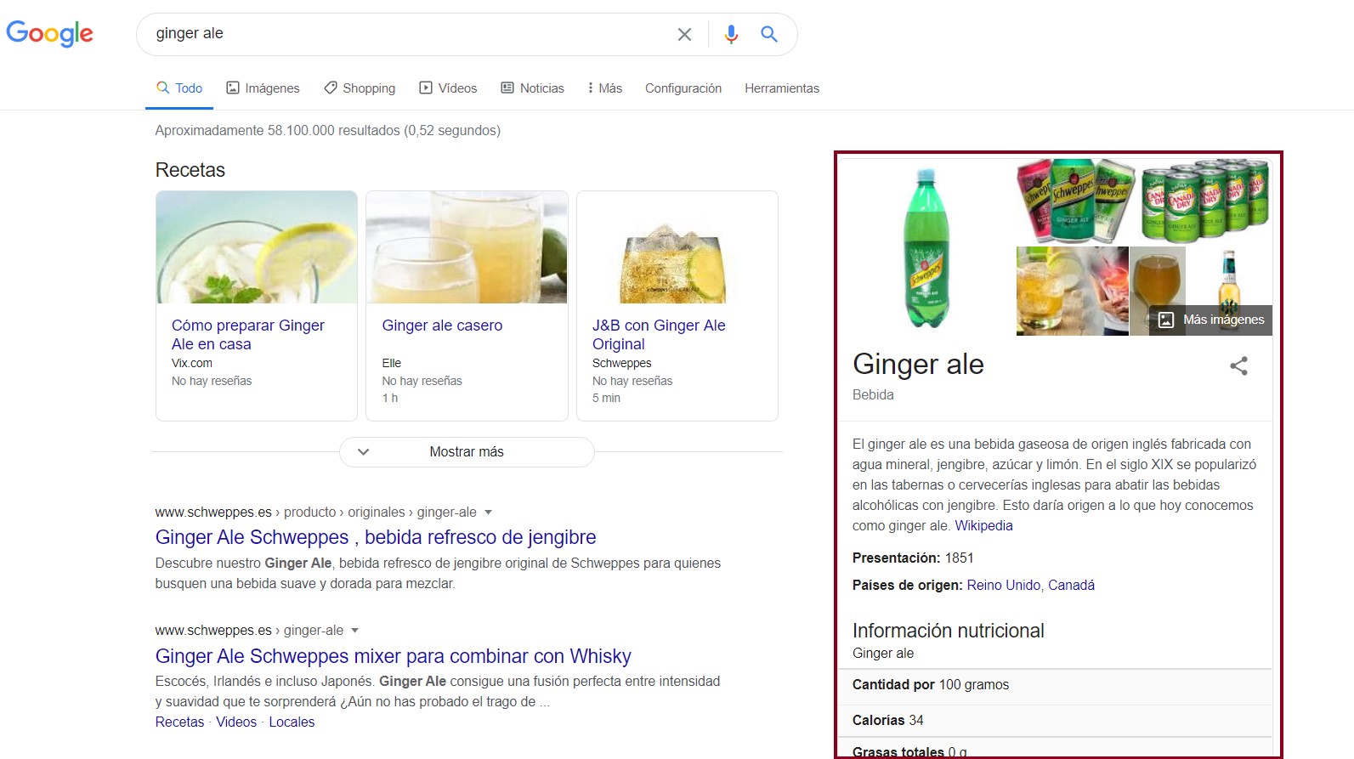Open Herramientas search tools
Image resolution: width=1354 pixels, height=759 pixels.
(781, 88)
